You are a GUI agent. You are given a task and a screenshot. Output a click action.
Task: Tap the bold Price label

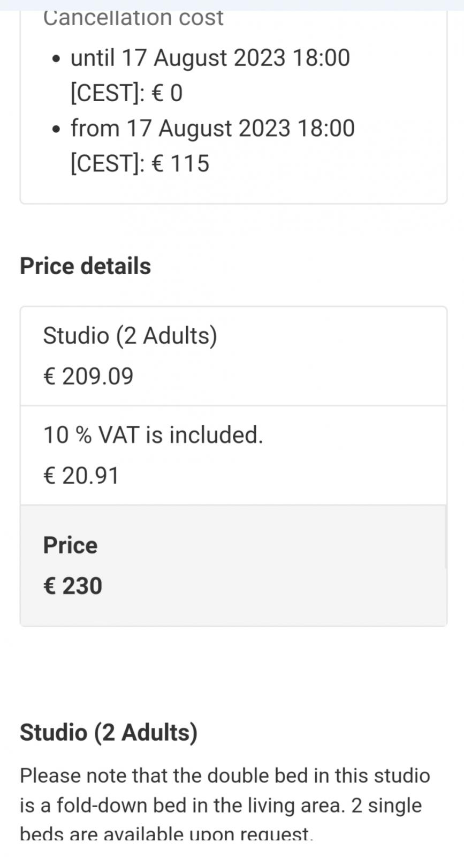(70, 545)
